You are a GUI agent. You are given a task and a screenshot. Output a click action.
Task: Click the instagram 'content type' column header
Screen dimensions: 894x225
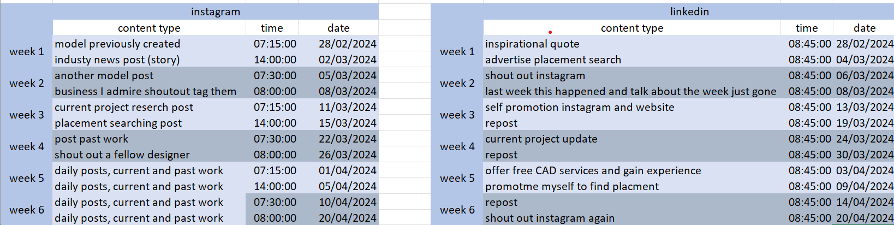(149, 28)
